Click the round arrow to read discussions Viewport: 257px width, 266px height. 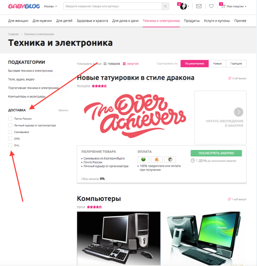pyautogui.click(x=238, y=112)
